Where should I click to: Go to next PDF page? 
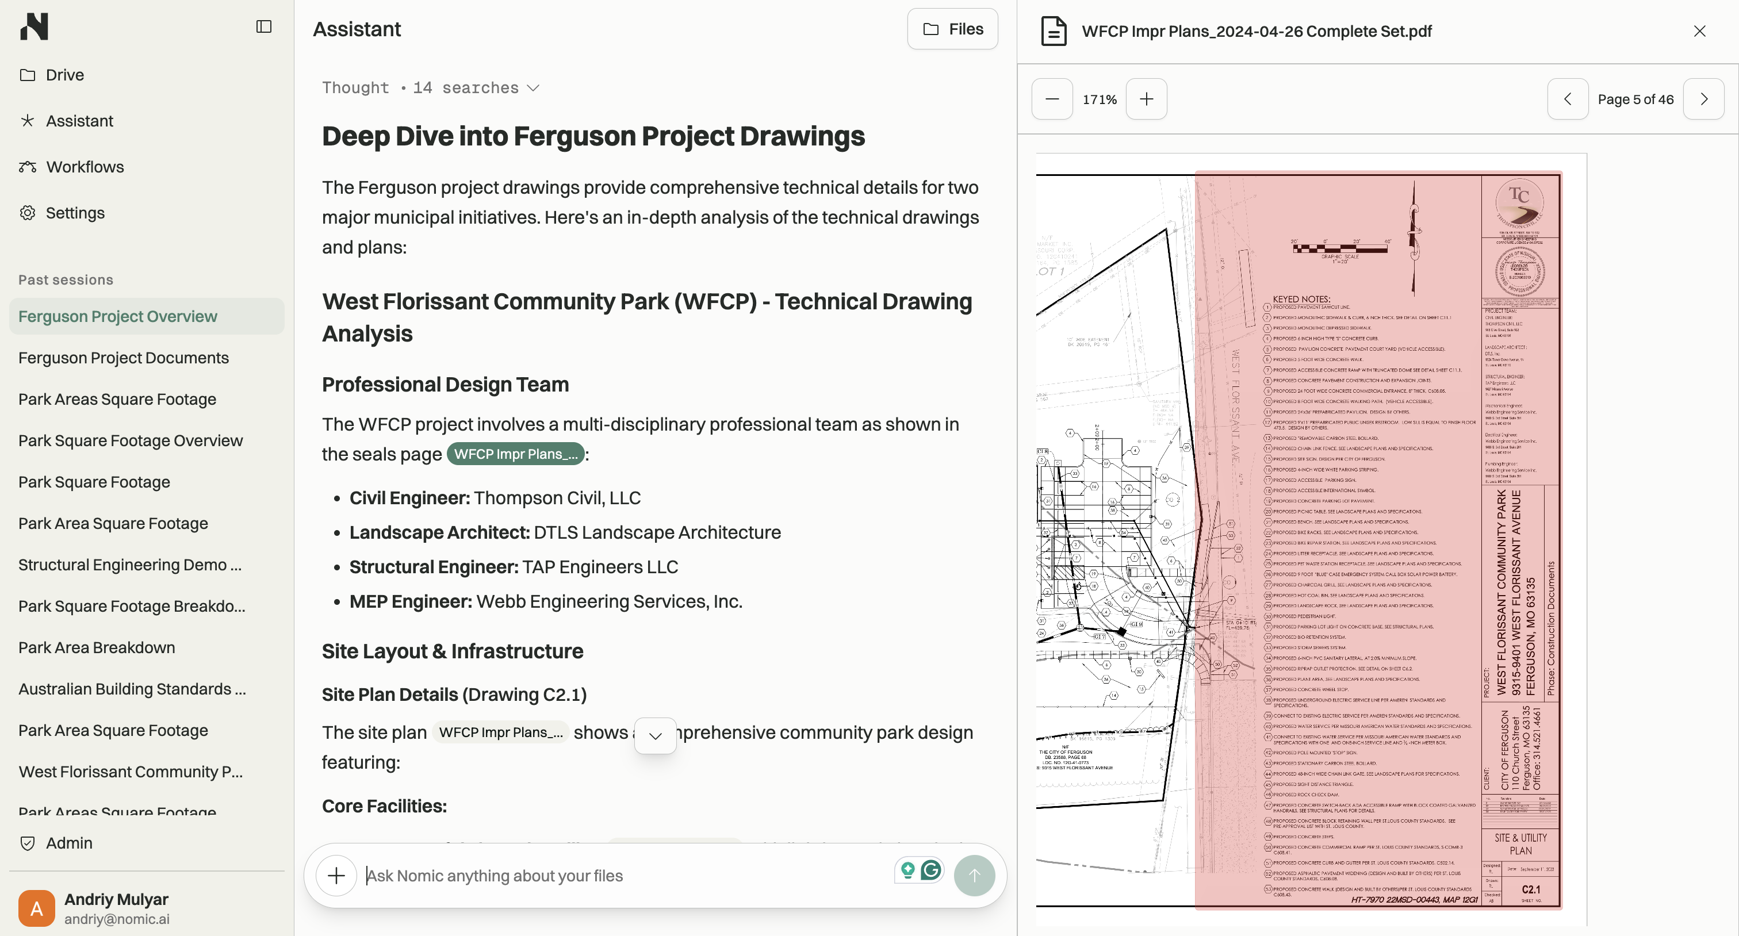point(1703,99)
